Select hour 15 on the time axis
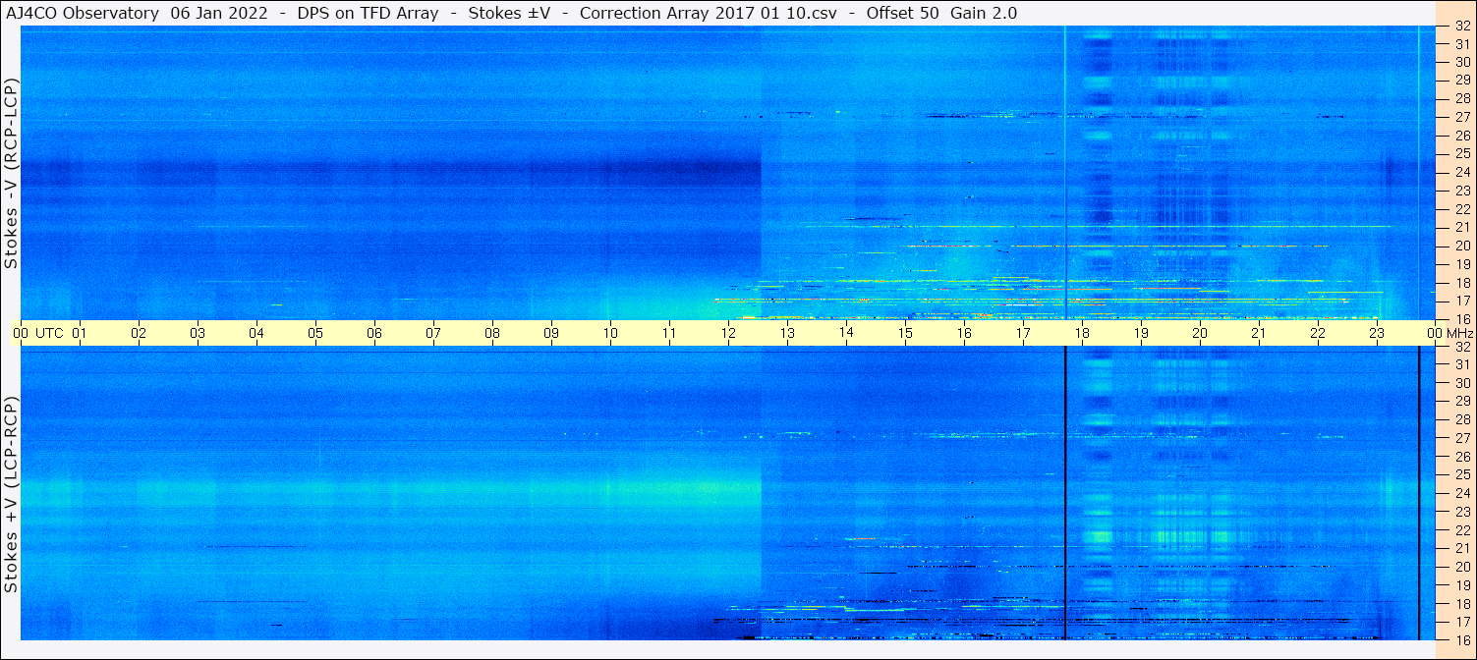Viewport: 1477px width, 660px height. (905, 333)
